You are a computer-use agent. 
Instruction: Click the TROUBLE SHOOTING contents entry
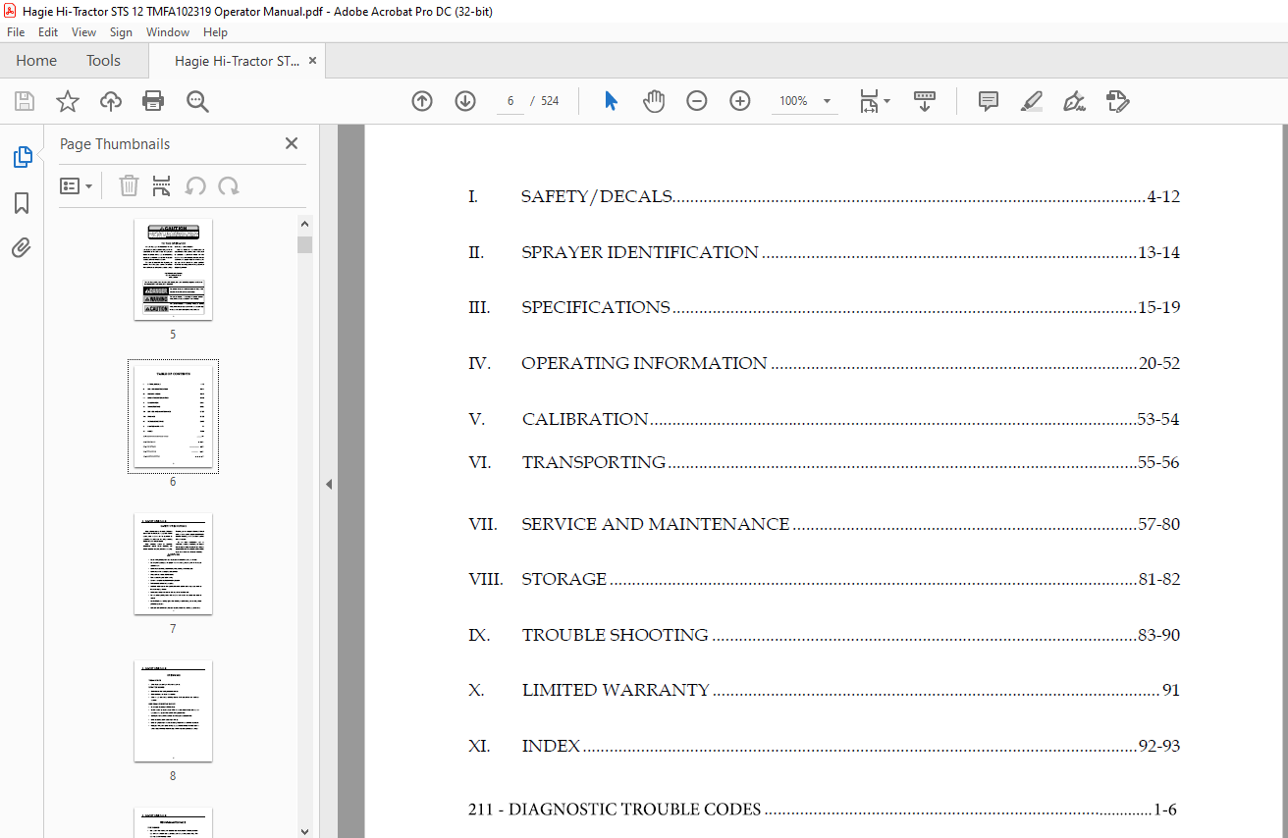pos(824,635)
